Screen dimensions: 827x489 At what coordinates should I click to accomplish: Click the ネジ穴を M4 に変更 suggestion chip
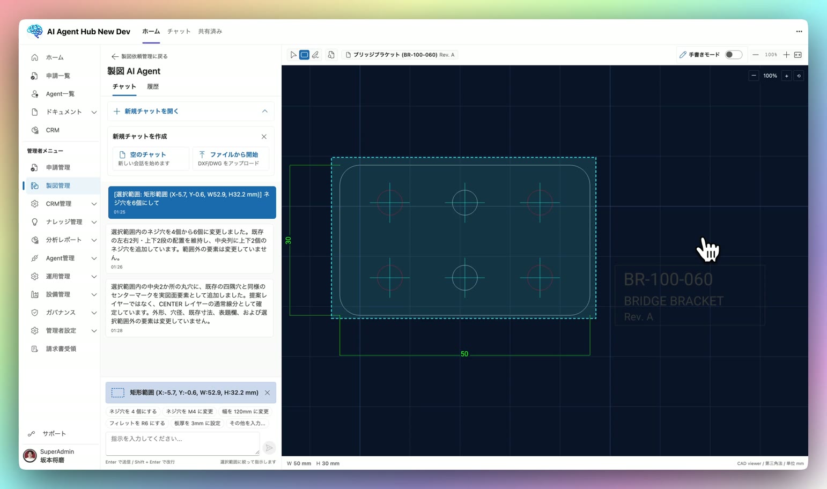coord(189,411)
